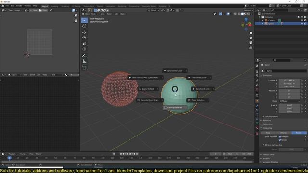Viewport: 308px width, 173px height.
Task: Choose Selection to Cursor in pie menu
Action: [175, 71]
